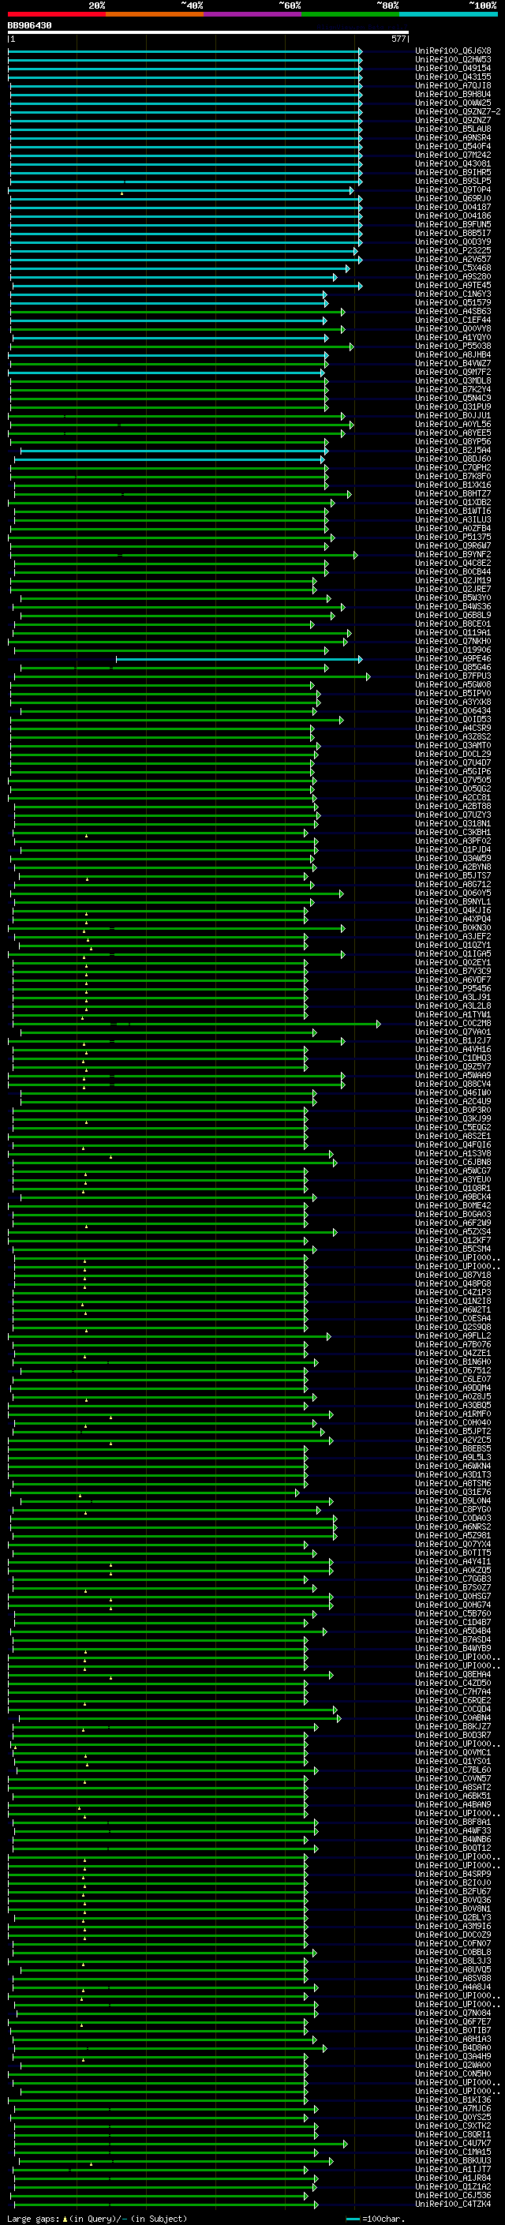The image size is (505, 2225).
Task: Select hit UniRef100_Q3MDL8
Action: 453,381
